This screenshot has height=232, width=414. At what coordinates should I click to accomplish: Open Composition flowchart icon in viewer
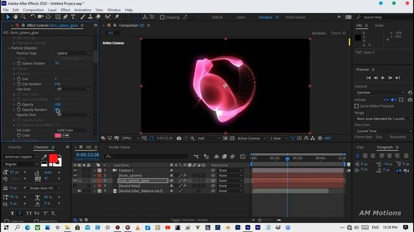point(312,138)
